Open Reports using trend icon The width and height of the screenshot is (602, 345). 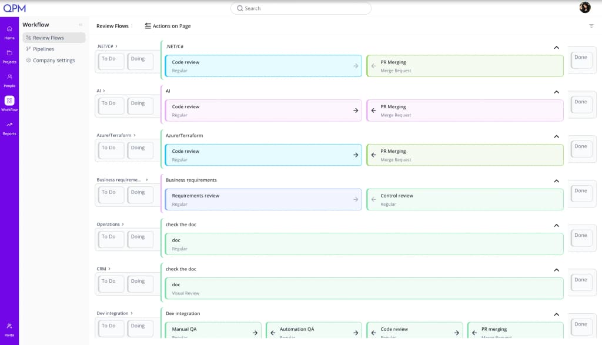point(9,125)
